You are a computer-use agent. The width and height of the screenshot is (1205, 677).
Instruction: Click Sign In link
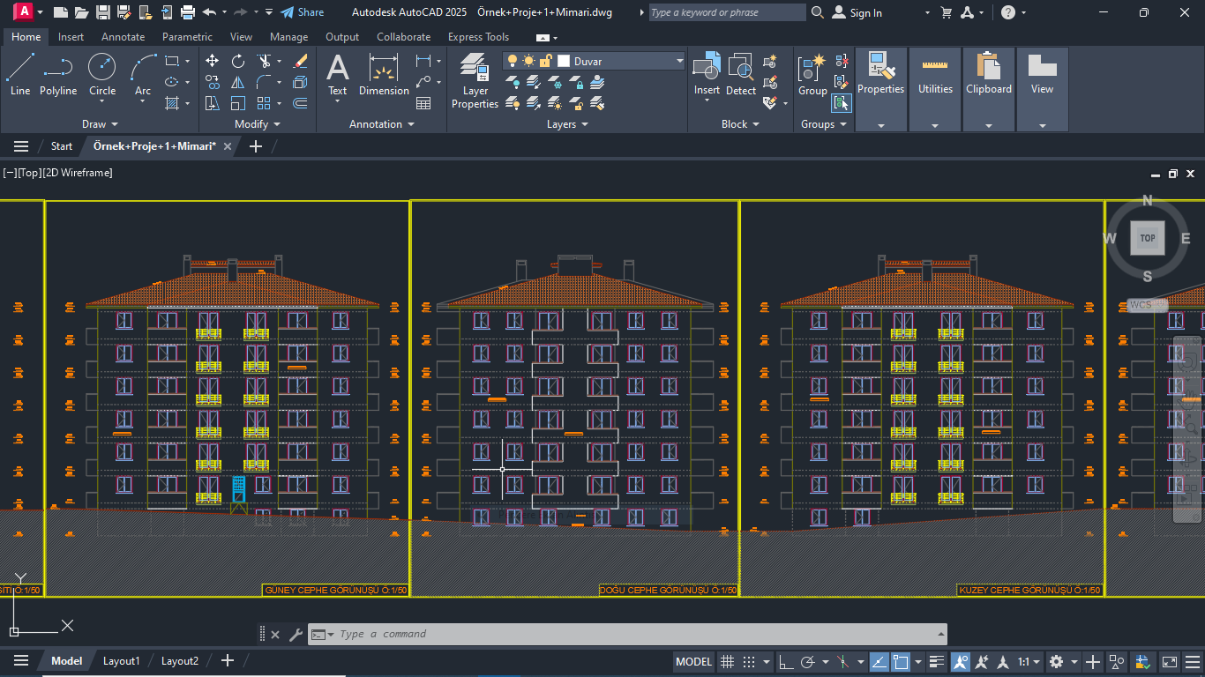click(x=865, y=13)
